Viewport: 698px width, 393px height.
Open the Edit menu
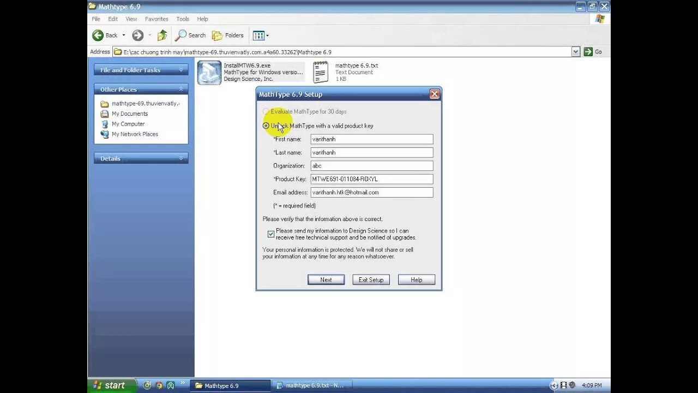(113, 19)
